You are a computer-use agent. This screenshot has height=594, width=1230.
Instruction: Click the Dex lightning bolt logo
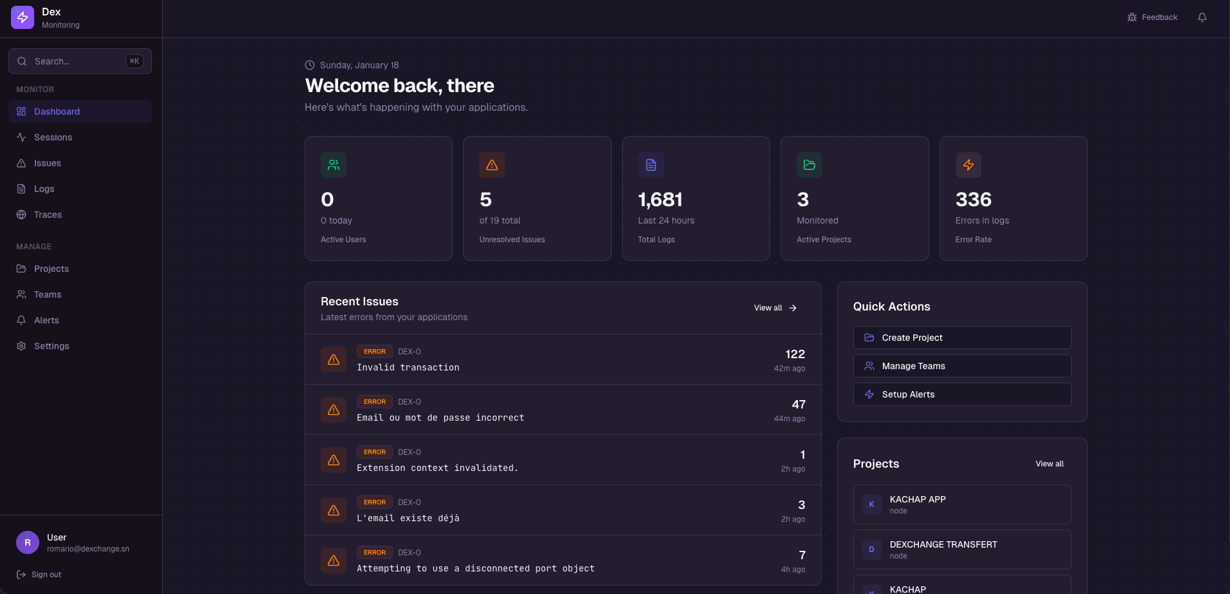(23, 17)
